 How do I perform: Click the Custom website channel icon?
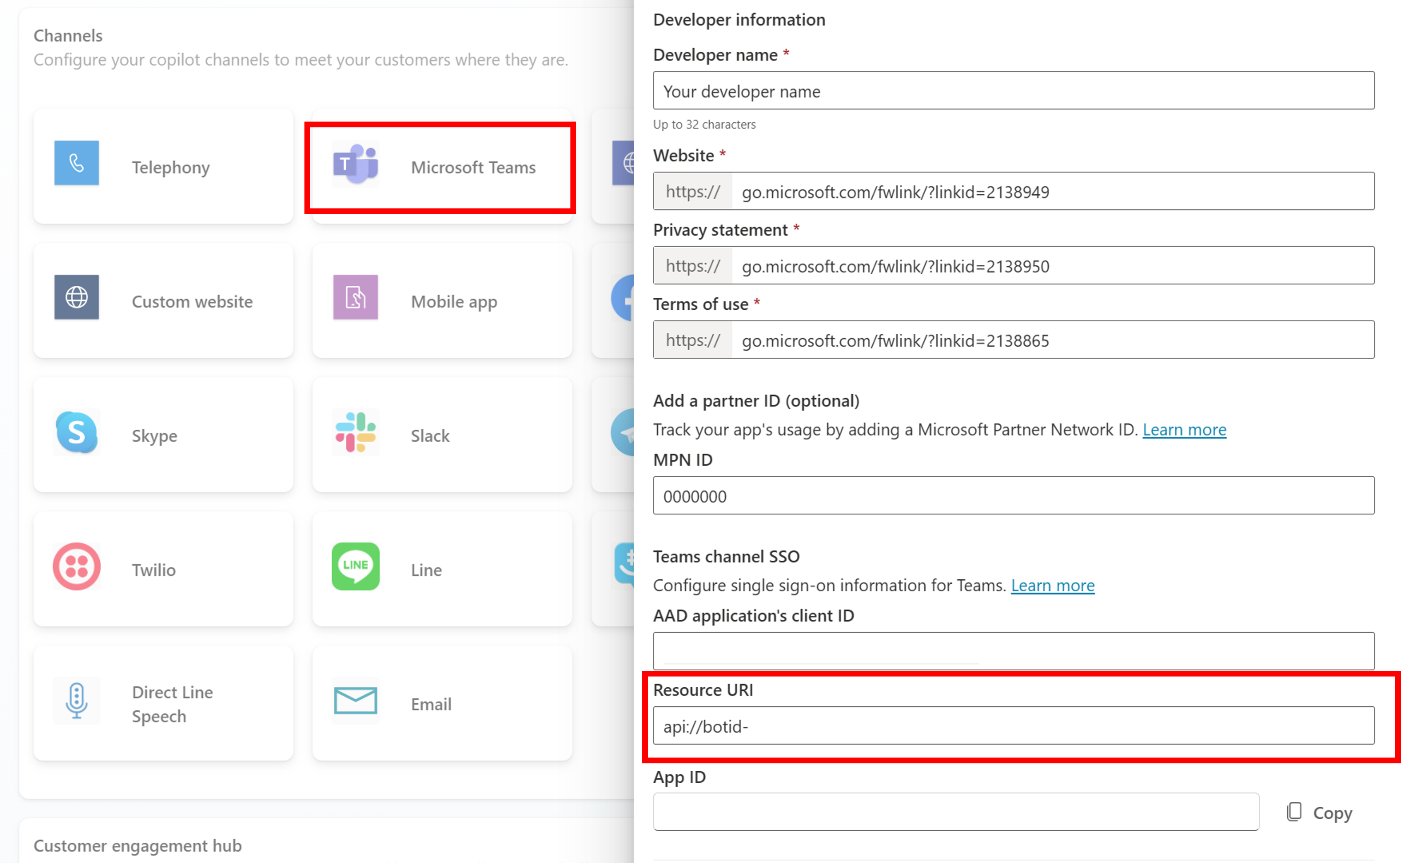(x=76, y=299)
